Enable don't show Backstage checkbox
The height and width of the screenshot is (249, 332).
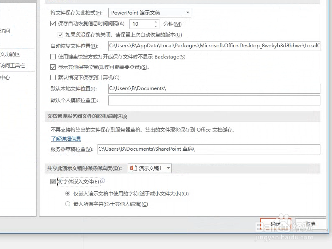click(53, 56)
